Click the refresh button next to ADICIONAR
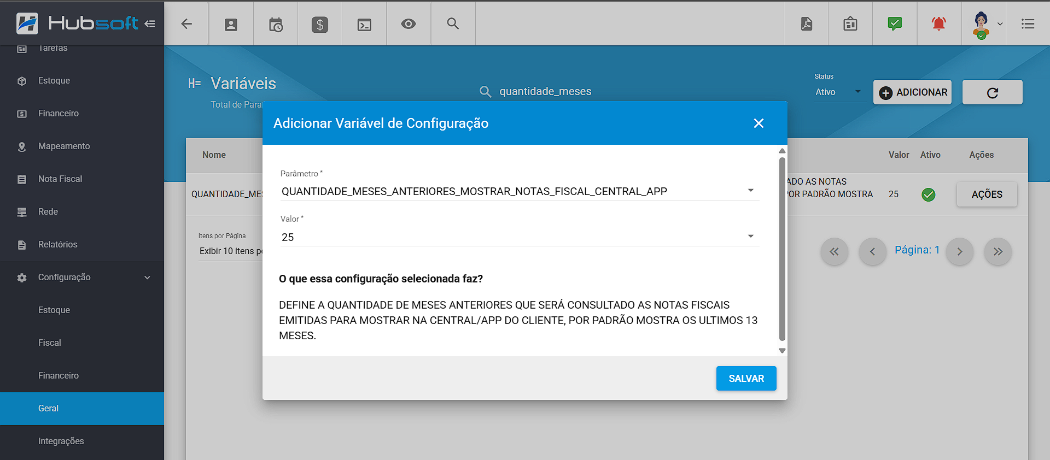The image size is (1050, 460). point(992,92)
